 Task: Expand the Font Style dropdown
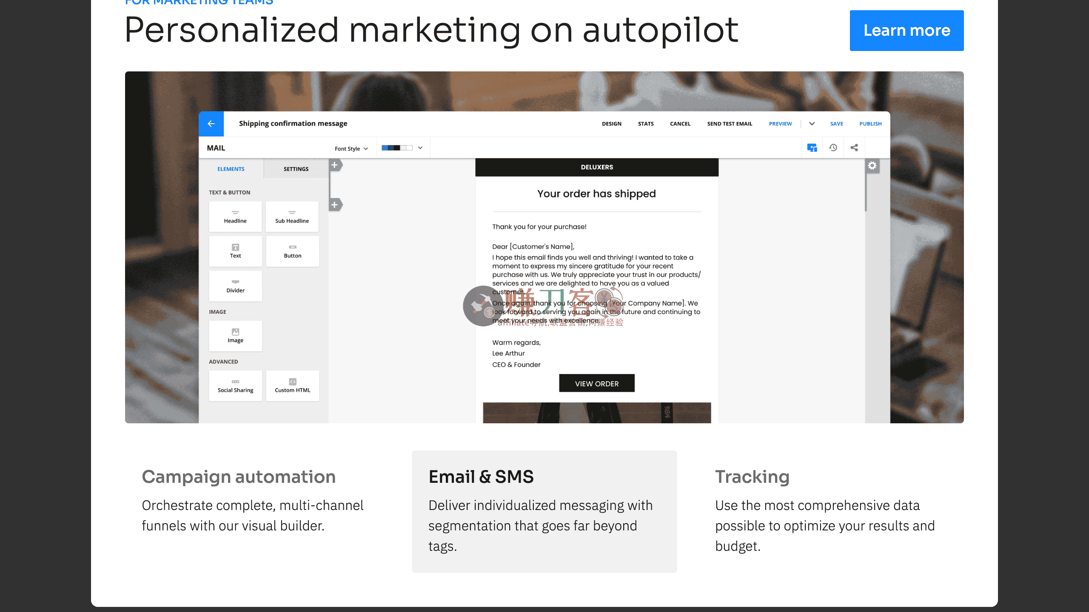pos(351,148)
